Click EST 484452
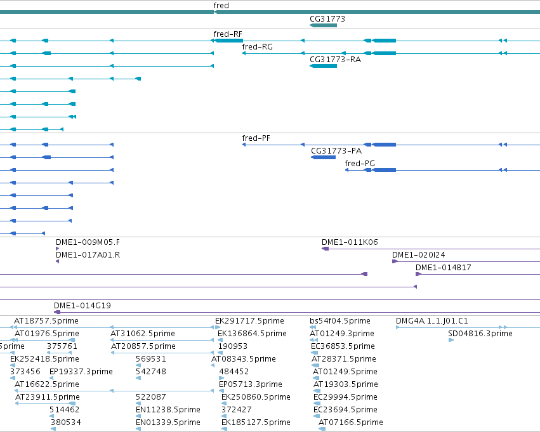Viewport: 540px width, 432px height. point(234,372)
